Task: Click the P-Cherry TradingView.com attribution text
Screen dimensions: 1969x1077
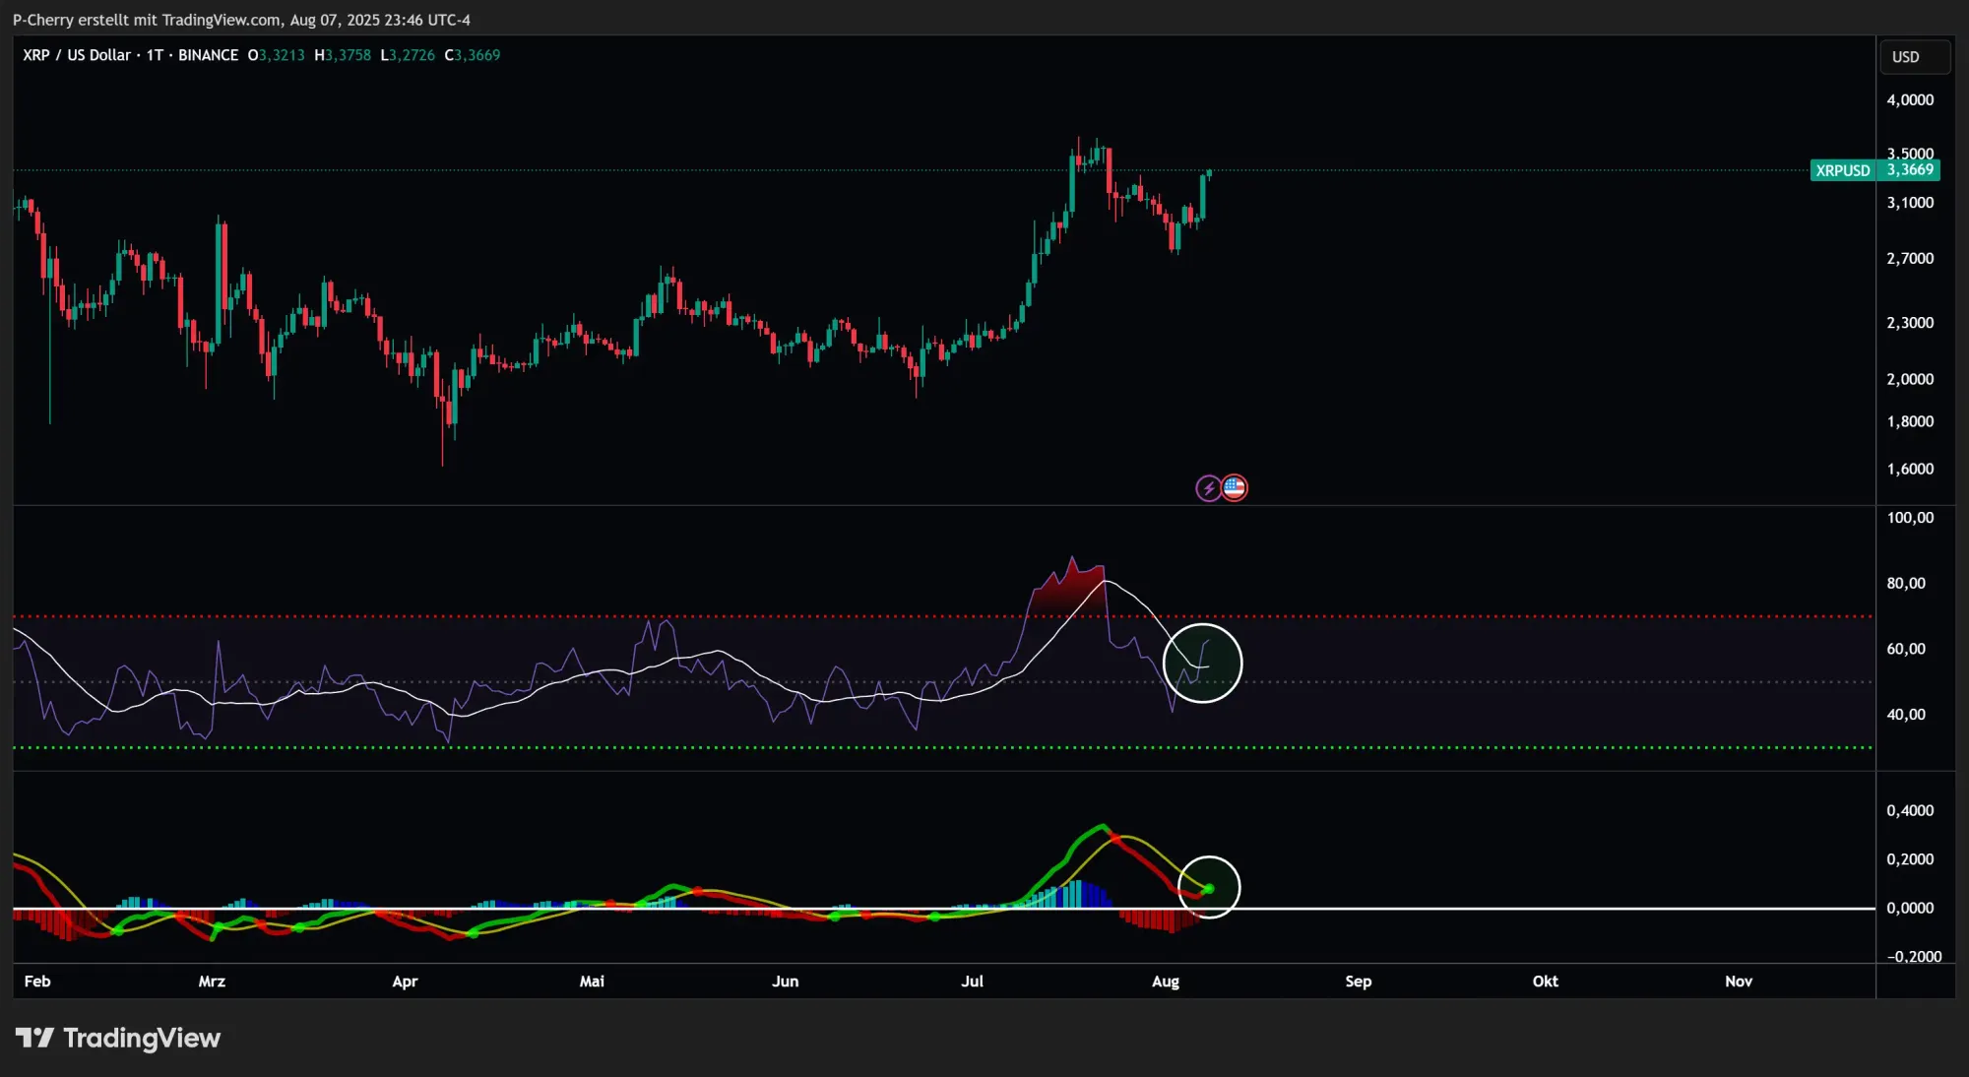Action: tap(241, 20)
